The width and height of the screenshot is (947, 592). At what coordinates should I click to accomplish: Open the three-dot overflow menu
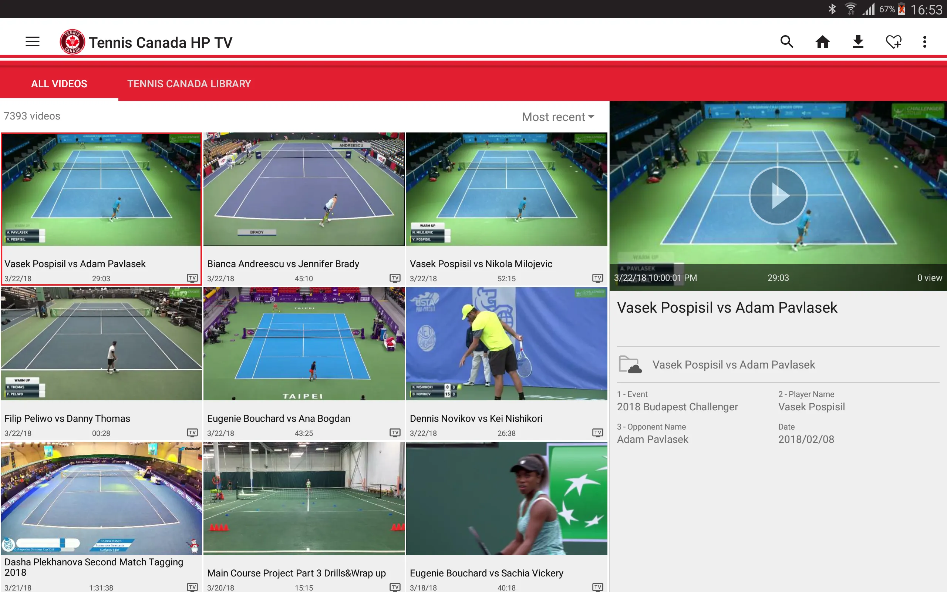[x=925, y=41]
